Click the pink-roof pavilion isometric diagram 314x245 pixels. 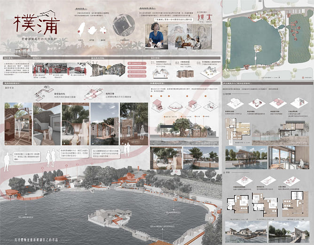pos(158,105)
